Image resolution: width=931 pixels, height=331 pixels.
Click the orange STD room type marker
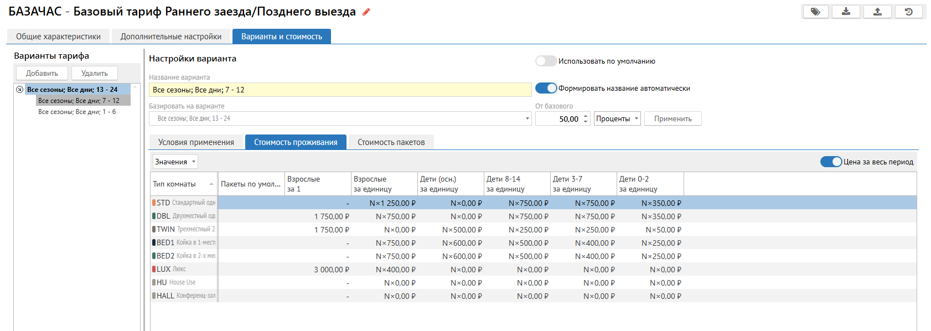(154, 203)
